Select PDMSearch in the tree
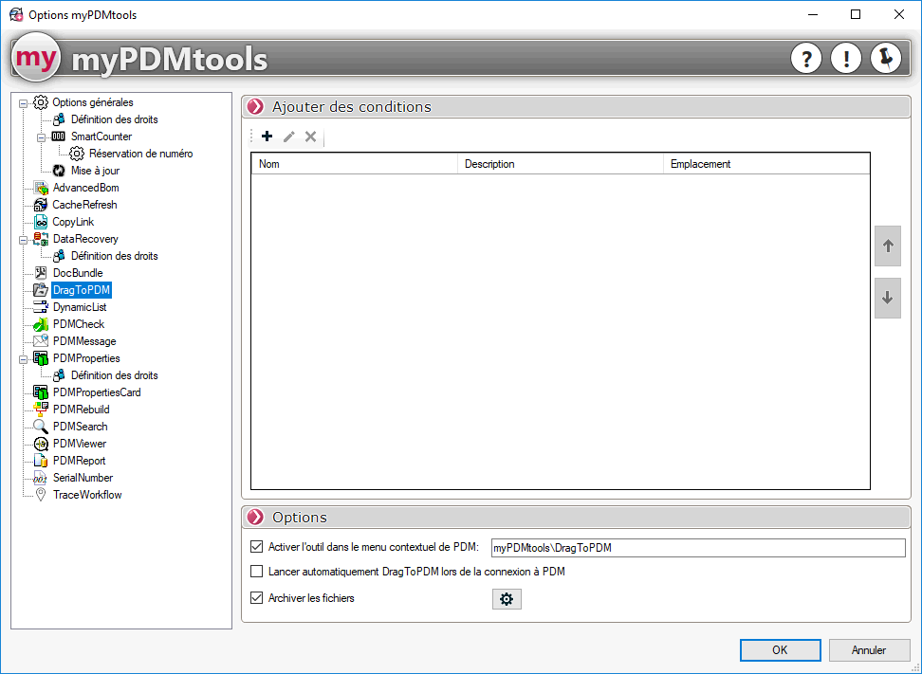Screen dimensions: 922x674 [80, 427]
